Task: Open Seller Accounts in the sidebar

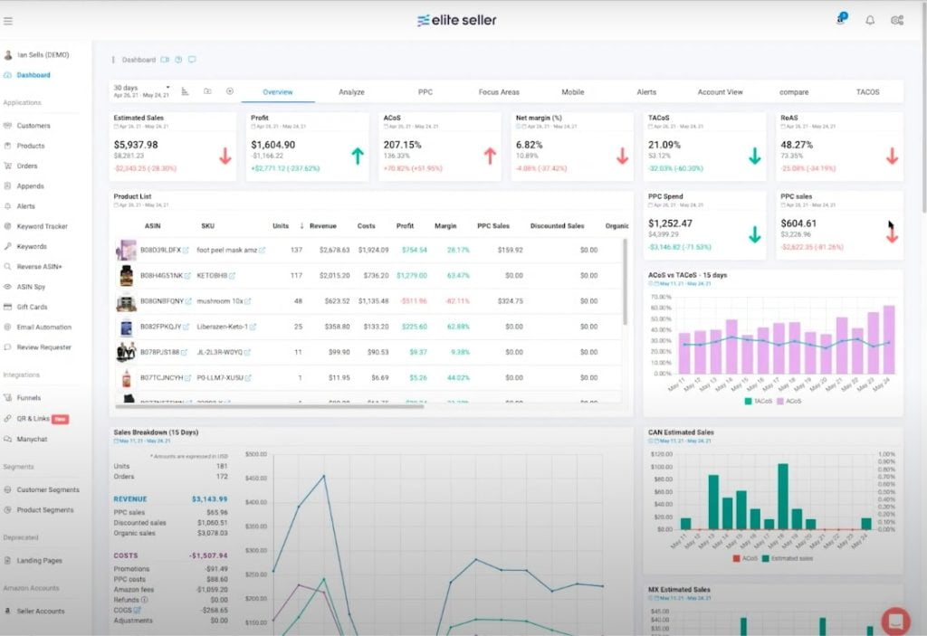Action: click(40, 612)
